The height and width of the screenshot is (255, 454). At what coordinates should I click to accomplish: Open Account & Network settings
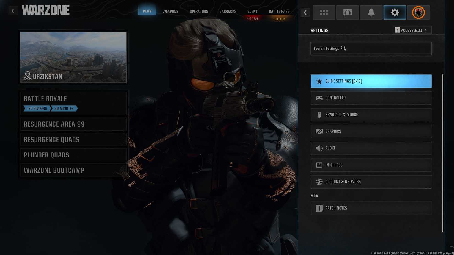point(371,182)
